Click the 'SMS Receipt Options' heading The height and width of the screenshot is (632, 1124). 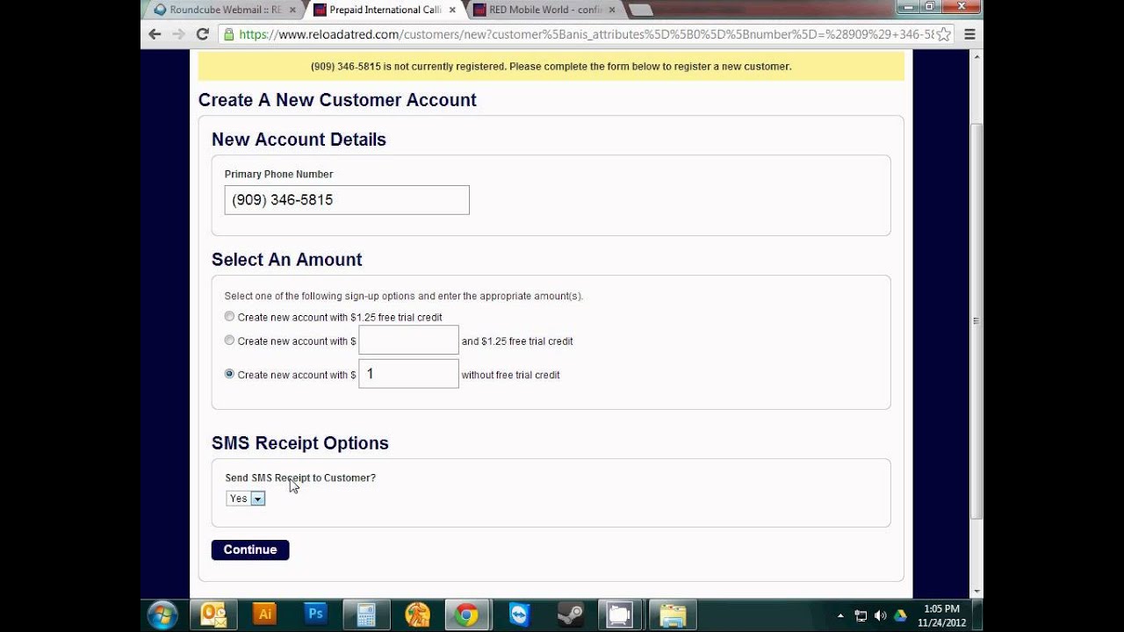click(x=299, y=443)
